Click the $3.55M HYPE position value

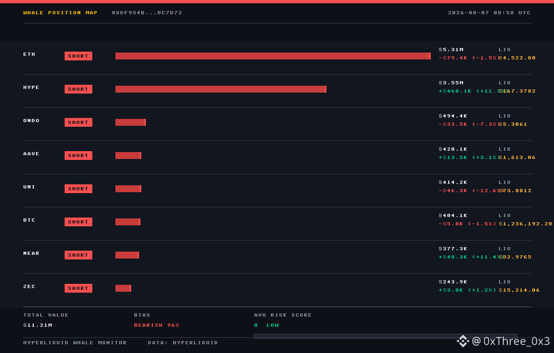pos(451,83)
